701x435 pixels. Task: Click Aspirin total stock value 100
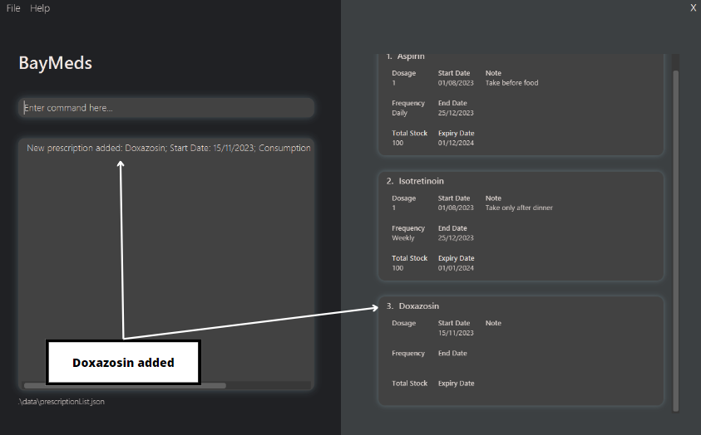click(x=397, y=144)
